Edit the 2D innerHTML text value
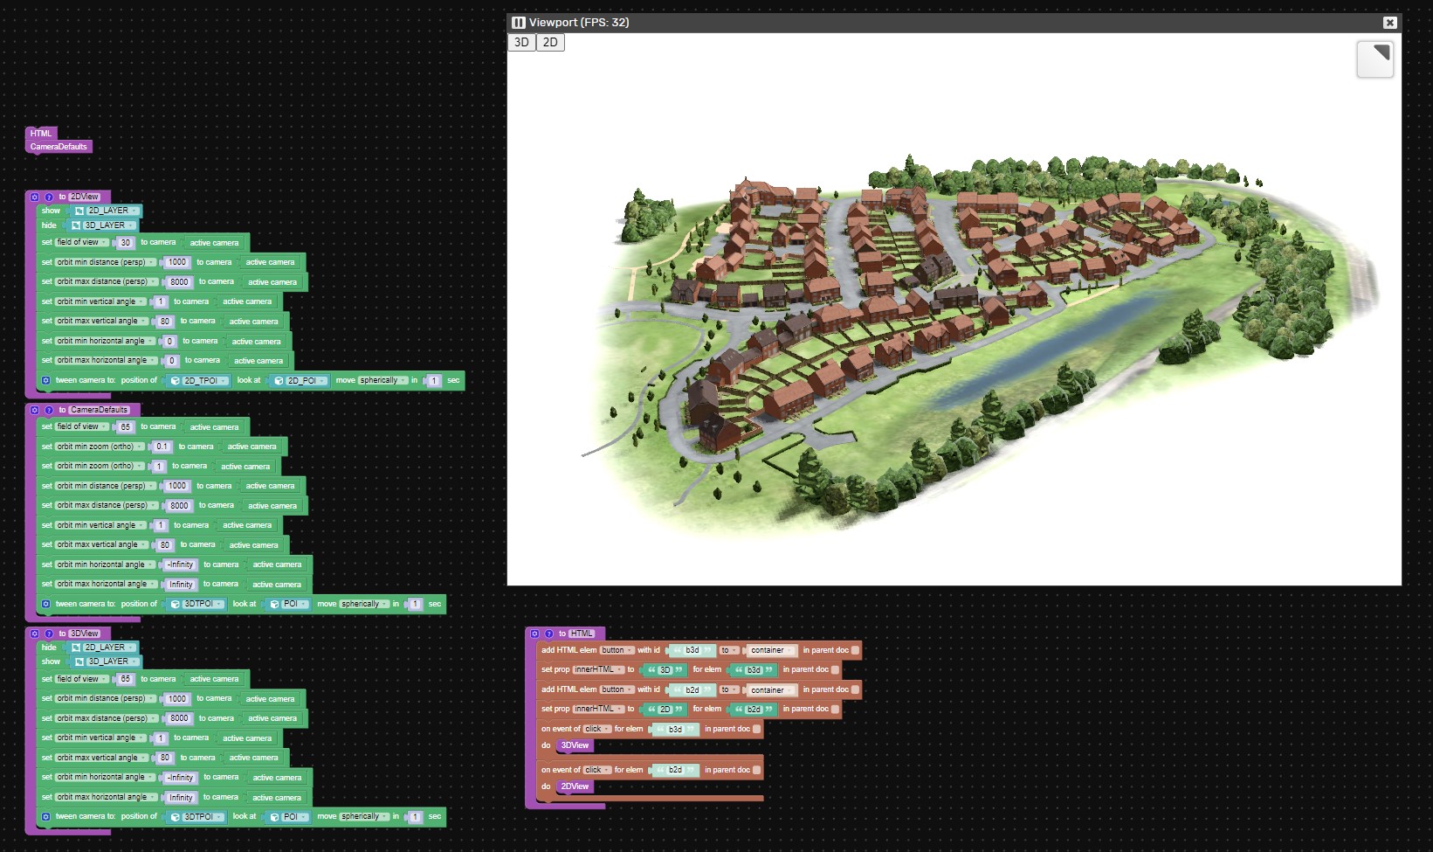 (665, 710)
